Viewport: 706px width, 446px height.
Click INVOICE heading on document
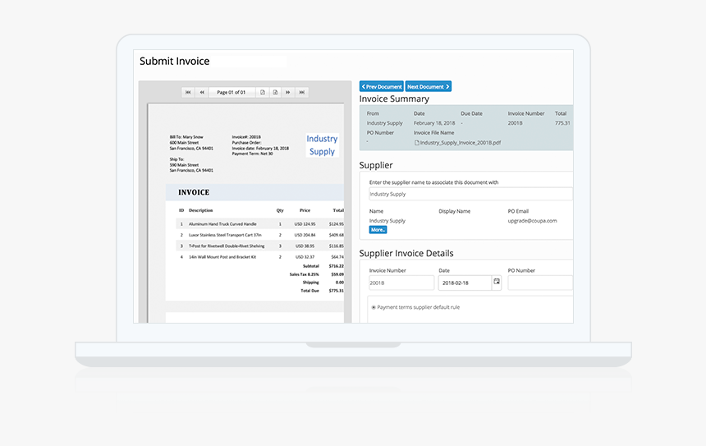[x=194, y=192]
